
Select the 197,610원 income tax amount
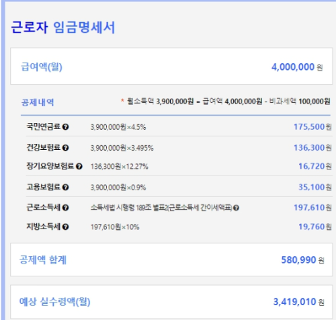[x=312, y=208]
